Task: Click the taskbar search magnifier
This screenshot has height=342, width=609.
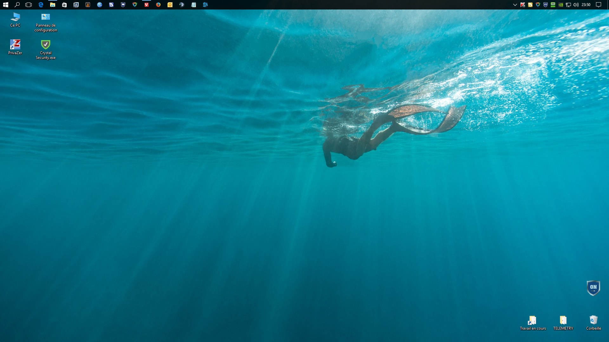Action: point(17,5)
